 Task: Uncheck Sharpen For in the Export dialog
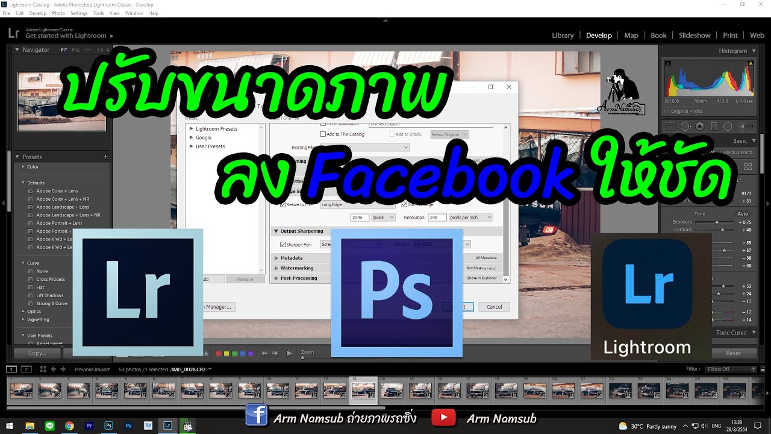pos(282,245)
